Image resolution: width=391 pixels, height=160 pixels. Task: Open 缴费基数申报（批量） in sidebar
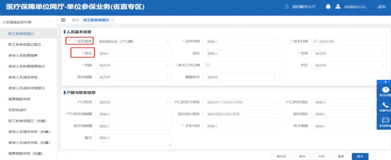[26, 153]
